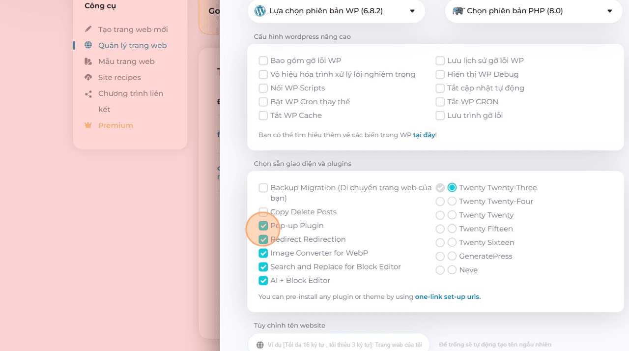This screenshot has width=629, height=351.
Task: Click the pencil icon for Tạo trang web mới
Action: coord(88,29)
